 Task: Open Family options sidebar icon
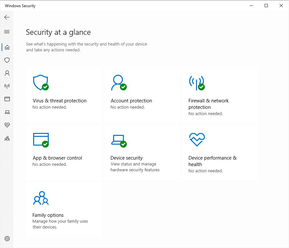click(7, 138)
